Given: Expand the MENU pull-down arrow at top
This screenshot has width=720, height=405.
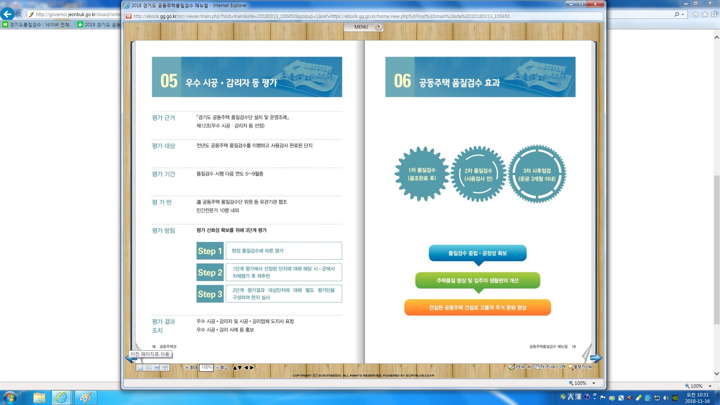Looking at the screenshot, I should pyautogui.click(x=378, y=27).
